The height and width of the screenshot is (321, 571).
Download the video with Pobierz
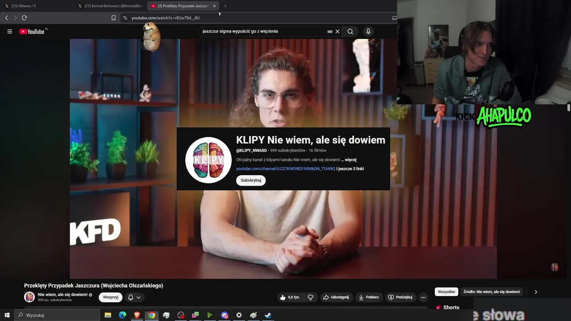click(369, 297)
